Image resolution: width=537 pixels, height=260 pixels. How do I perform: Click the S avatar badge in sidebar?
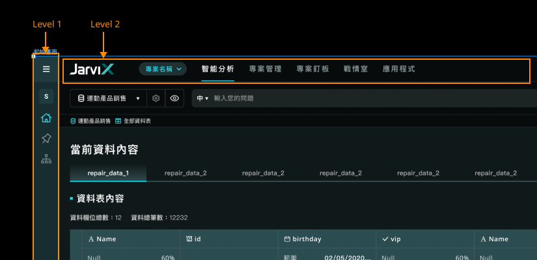[46, 96]
